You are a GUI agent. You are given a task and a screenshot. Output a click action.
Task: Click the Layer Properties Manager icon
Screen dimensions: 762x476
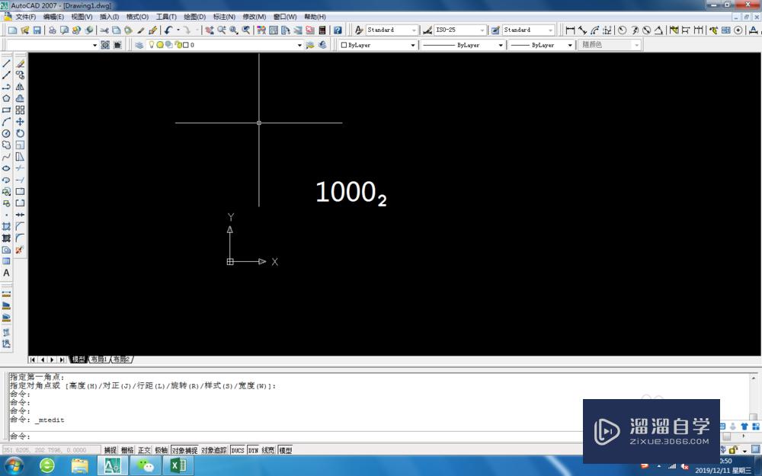(x=138, y=44)
